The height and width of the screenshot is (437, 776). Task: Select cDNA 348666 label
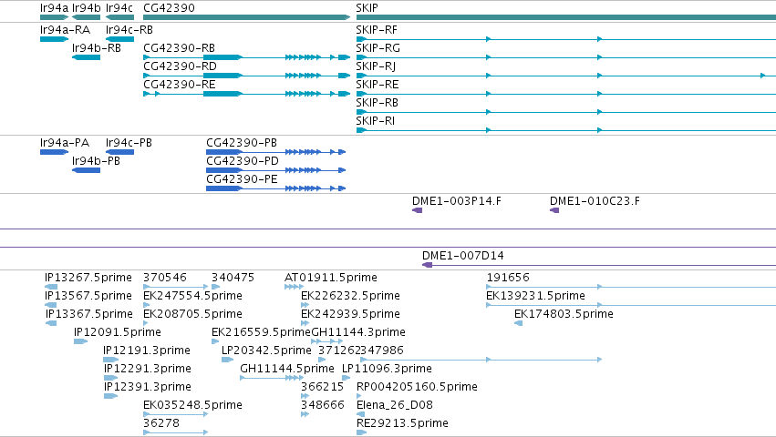tap(322, 406)
